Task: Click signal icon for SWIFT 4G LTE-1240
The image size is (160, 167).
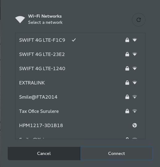Action: click(135, 68)
